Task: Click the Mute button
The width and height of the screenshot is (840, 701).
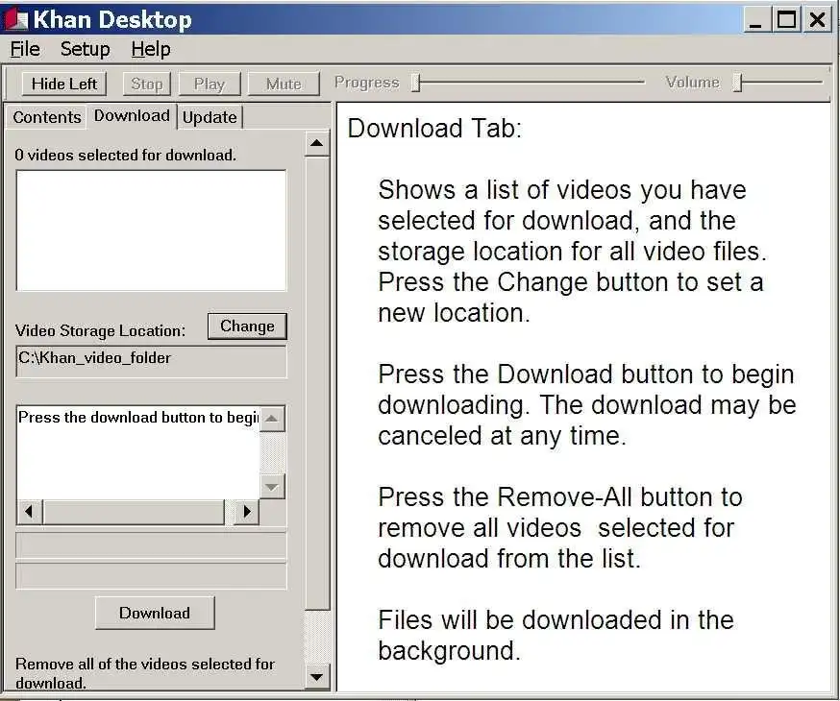Action: 284,84
